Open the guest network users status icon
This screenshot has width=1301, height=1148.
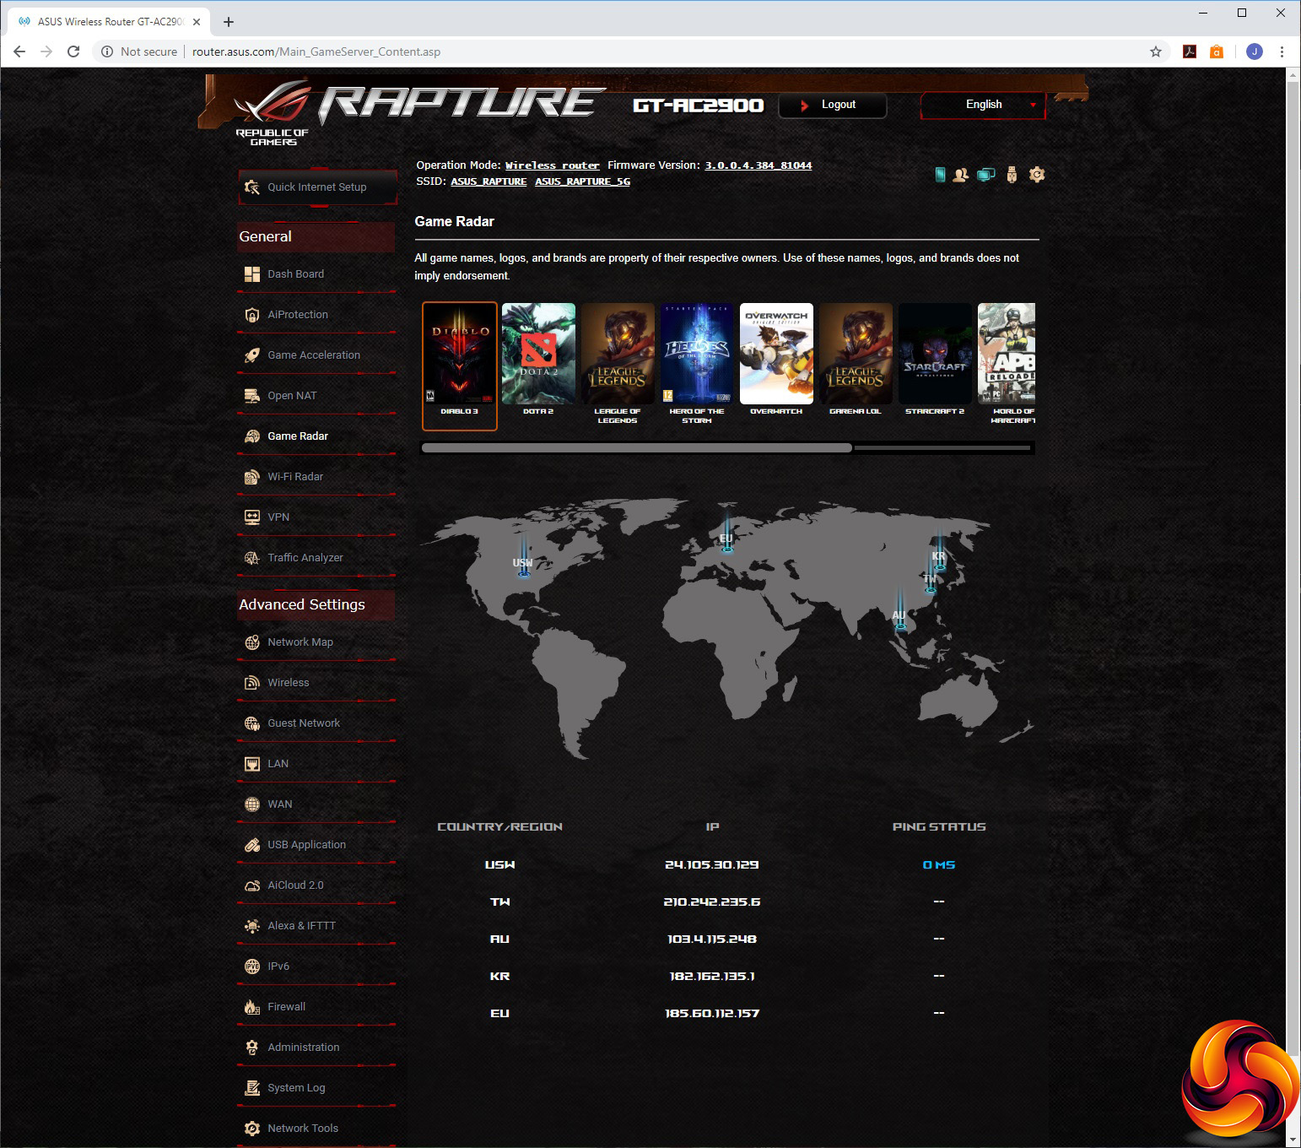961,175
